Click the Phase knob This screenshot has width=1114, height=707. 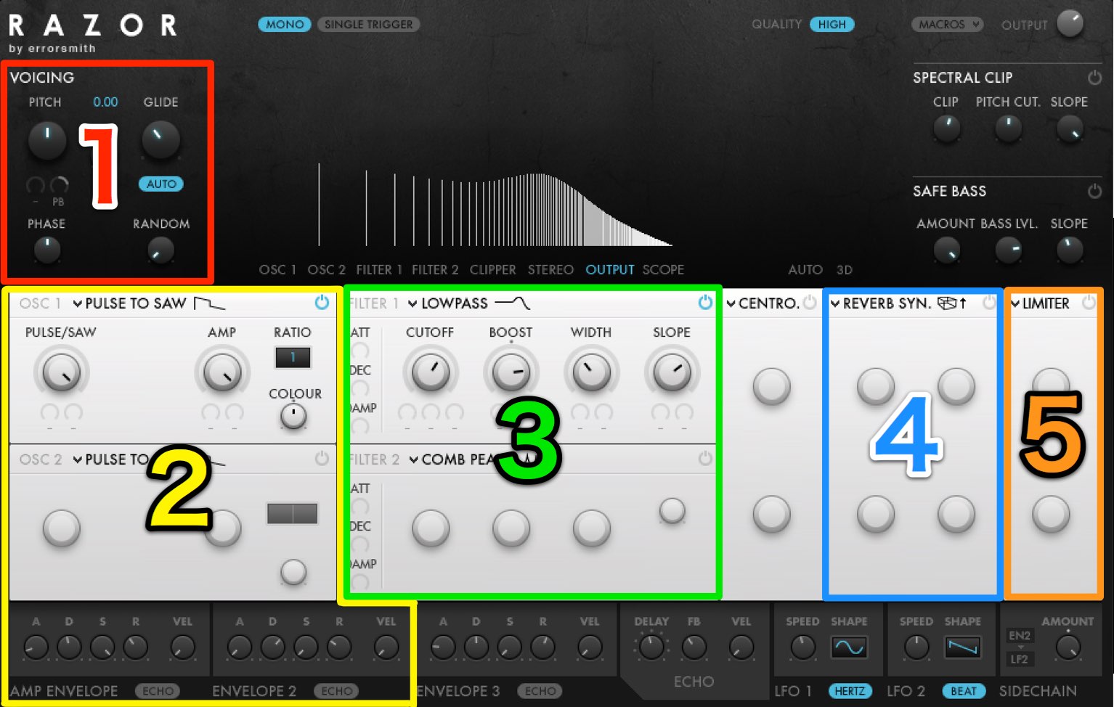click(47, 250)
